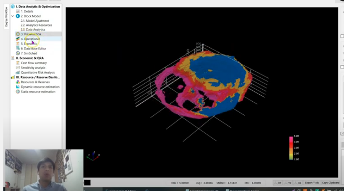
Task: Toggle the checkbox at the right panel edge
Action: pos(342,134)
